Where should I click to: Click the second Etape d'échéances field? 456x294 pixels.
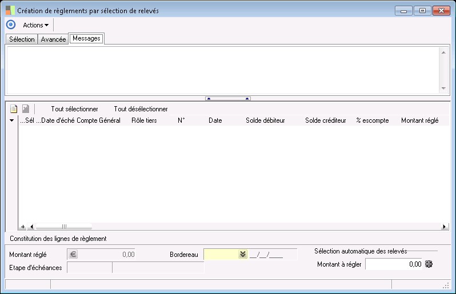pos(158,268)
